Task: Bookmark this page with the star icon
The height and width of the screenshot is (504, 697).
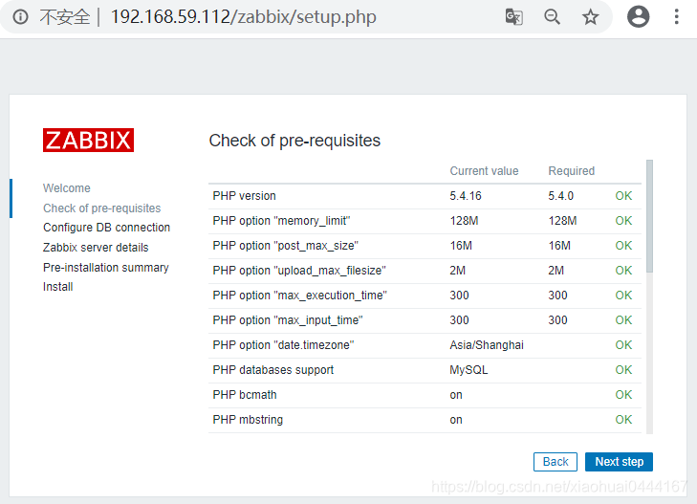Action: 590,17
